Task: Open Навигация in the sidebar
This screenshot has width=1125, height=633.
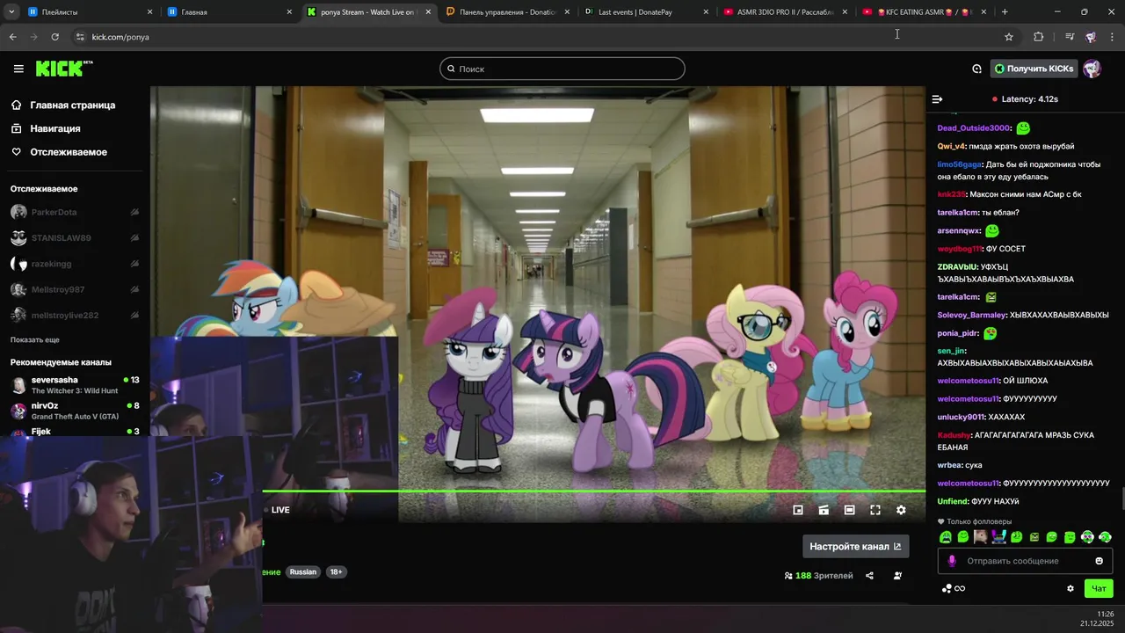Action: 46,128
